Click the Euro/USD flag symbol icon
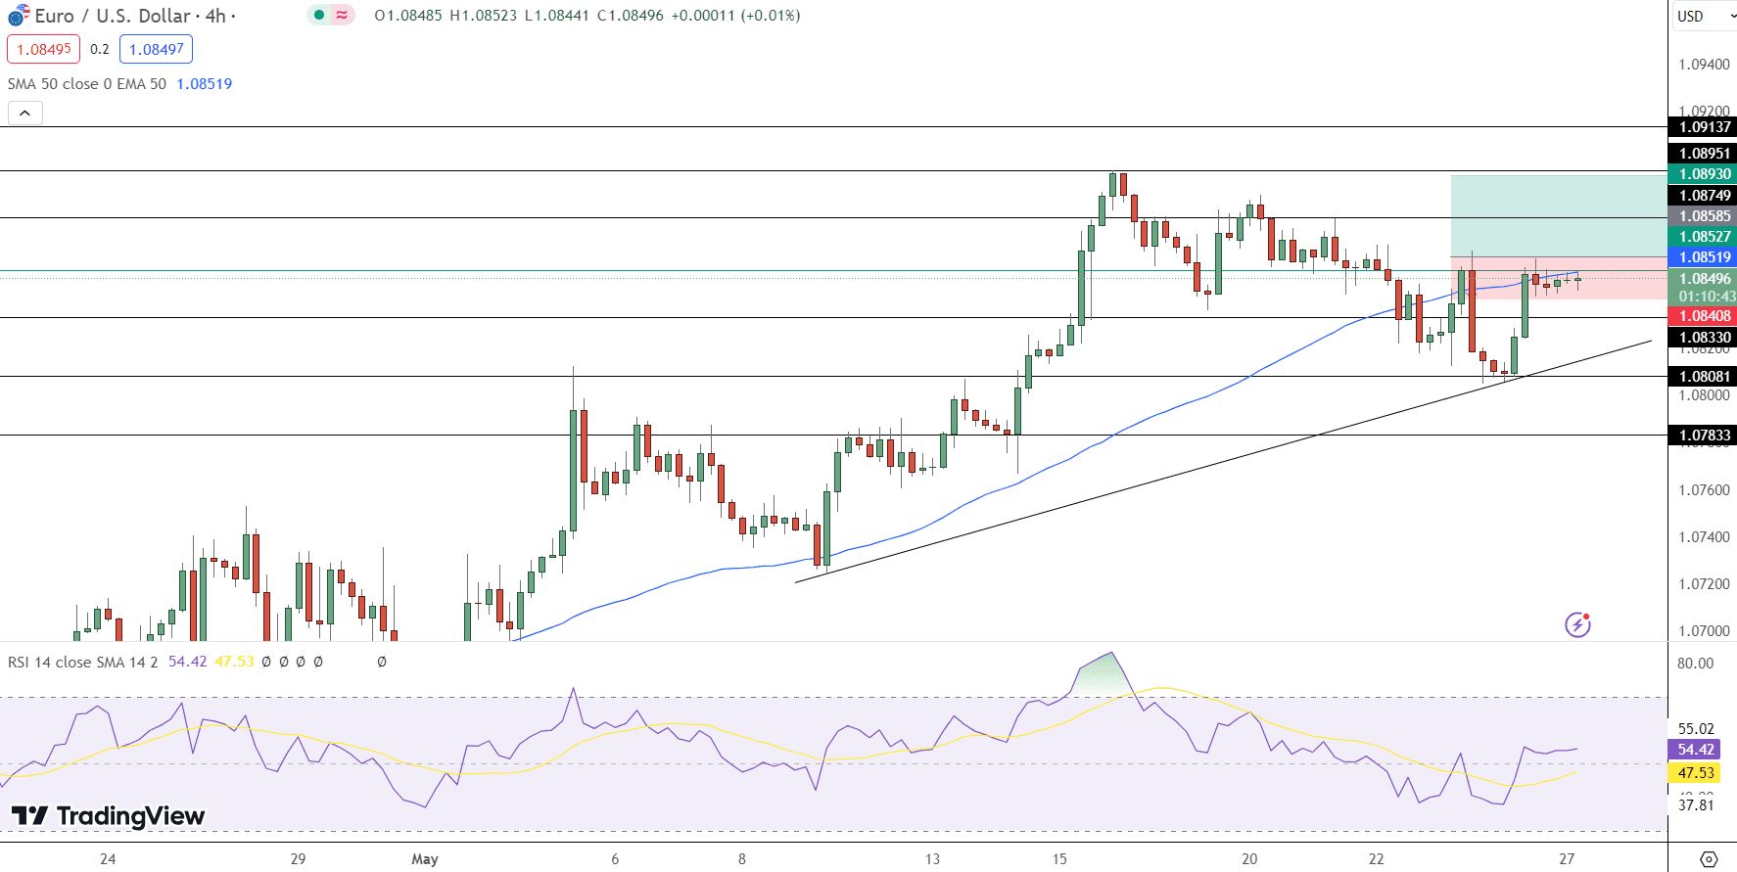Viewport: 1737px width, 872px height. (19, 16)
